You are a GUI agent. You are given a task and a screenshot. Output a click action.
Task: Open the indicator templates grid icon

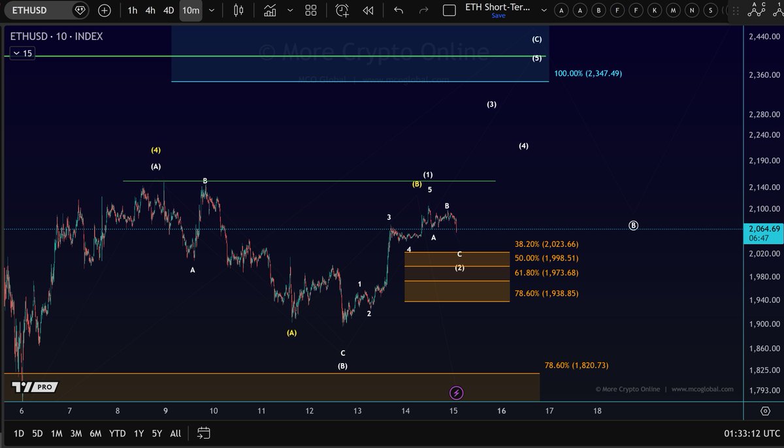click(310, 10)
